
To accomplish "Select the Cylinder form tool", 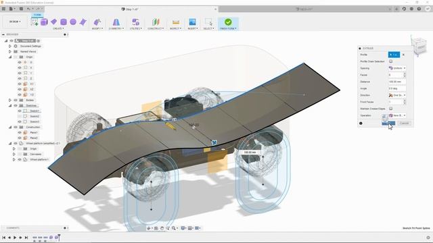I will pos(64,22).
